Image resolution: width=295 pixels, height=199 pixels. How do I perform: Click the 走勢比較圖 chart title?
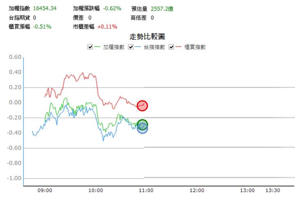(x=147, y=37)
